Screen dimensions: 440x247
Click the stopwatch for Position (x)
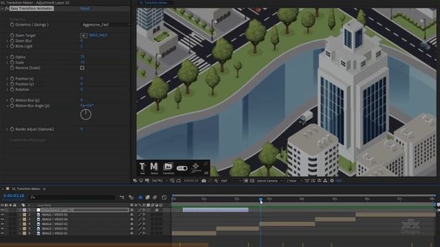click(12, 79)
